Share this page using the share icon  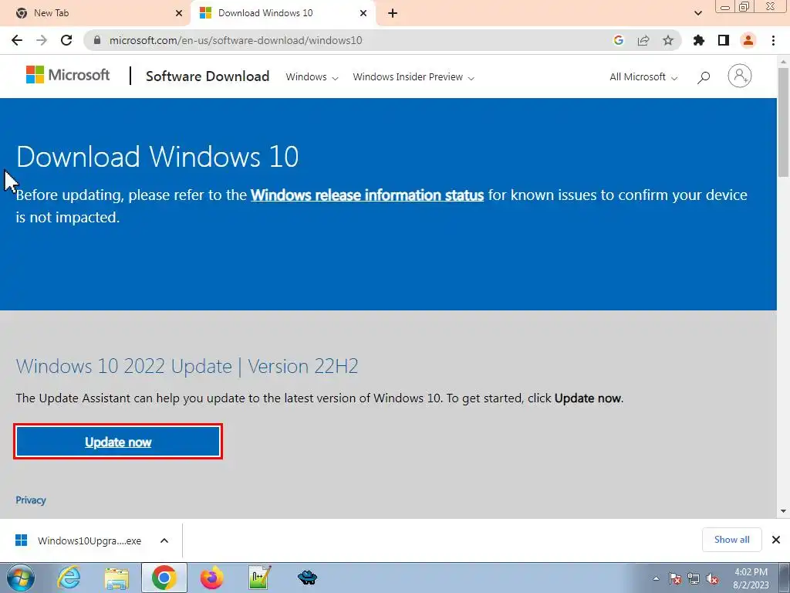pos(643,40)
